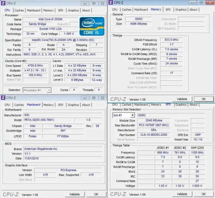Click the Part Number CL9-10-9DDR3-2200
Screen dimensions: 215x198
pos(154,135)
